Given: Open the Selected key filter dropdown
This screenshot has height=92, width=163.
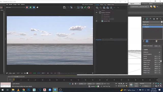Looking at the screenshot, I should [x=145, y=84].
